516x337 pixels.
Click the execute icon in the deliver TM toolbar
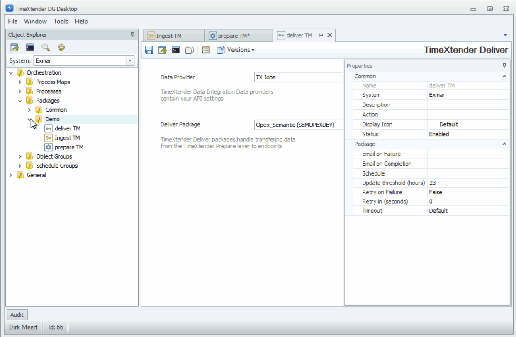[162, 50]
